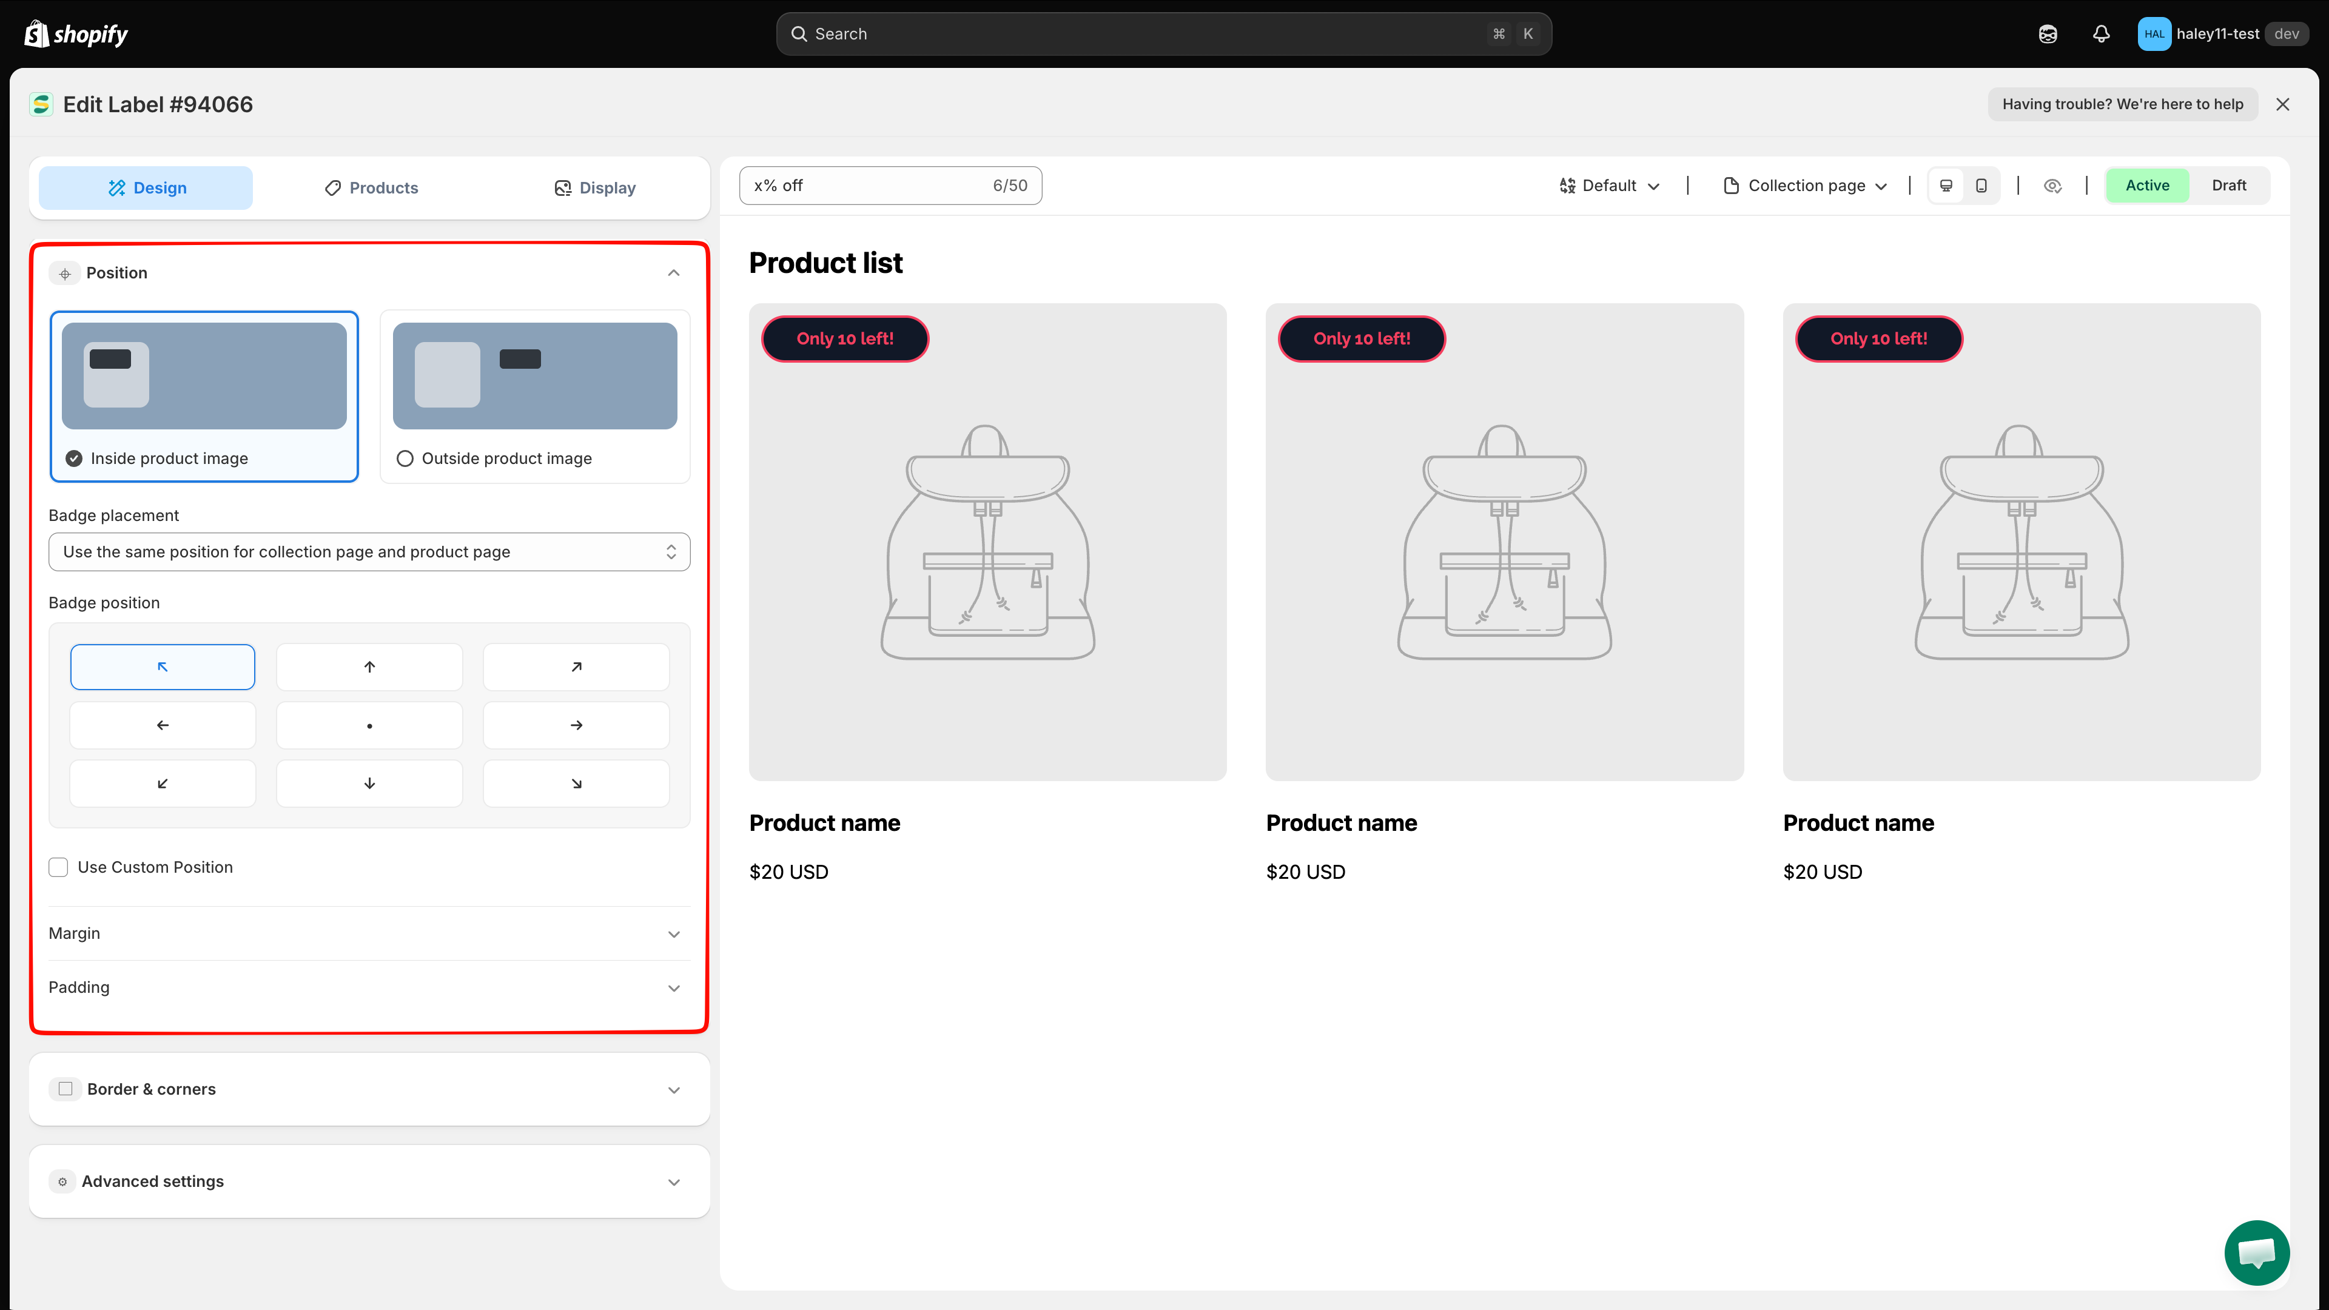Click the first product backpack image
Image resolution: width=2329 pixels, height=1310 pixels.
(x=987, y=542)
